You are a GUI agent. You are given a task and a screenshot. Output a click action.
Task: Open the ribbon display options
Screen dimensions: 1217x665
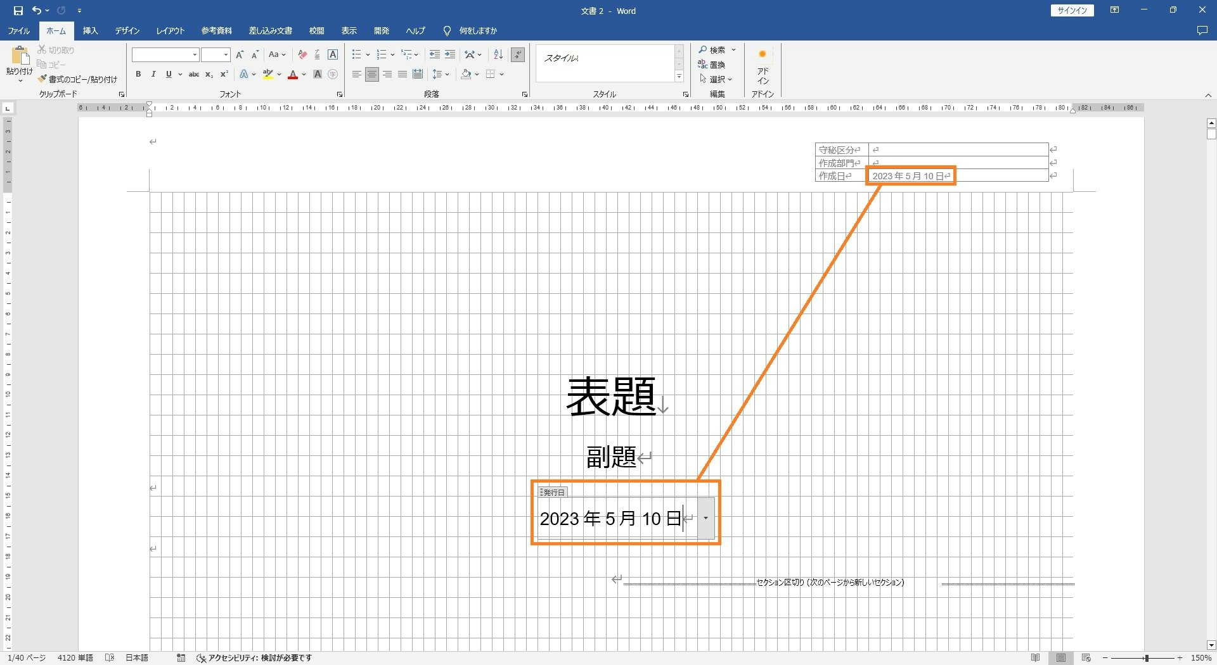(x=1114, y=10)
